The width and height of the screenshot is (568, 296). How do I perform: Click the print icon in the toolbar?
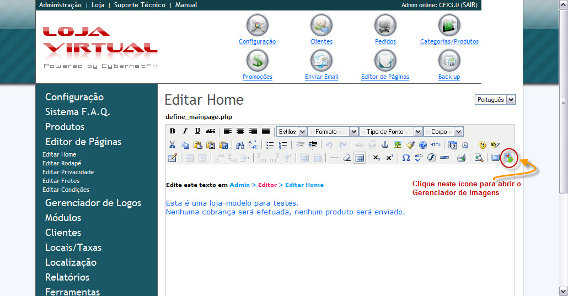(x=461, y=158)
